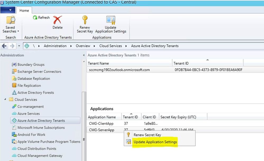Select Azure Active Directory Tenants breadcrumb

coord(155,46)
